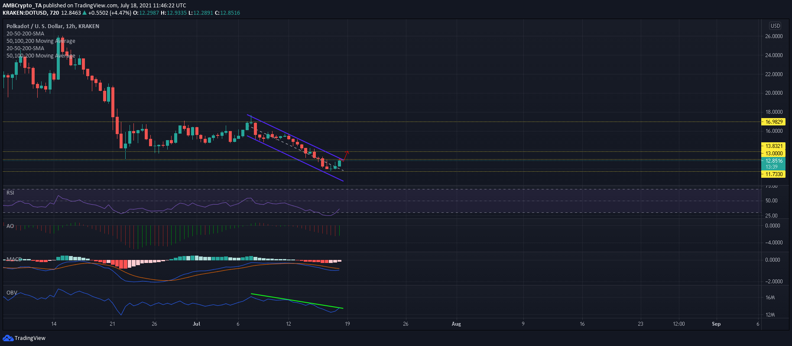Click the KRAKEN:DOTUSD symbol text
Viewport: 792px width, 346px height.
click(x=25, y=13)
